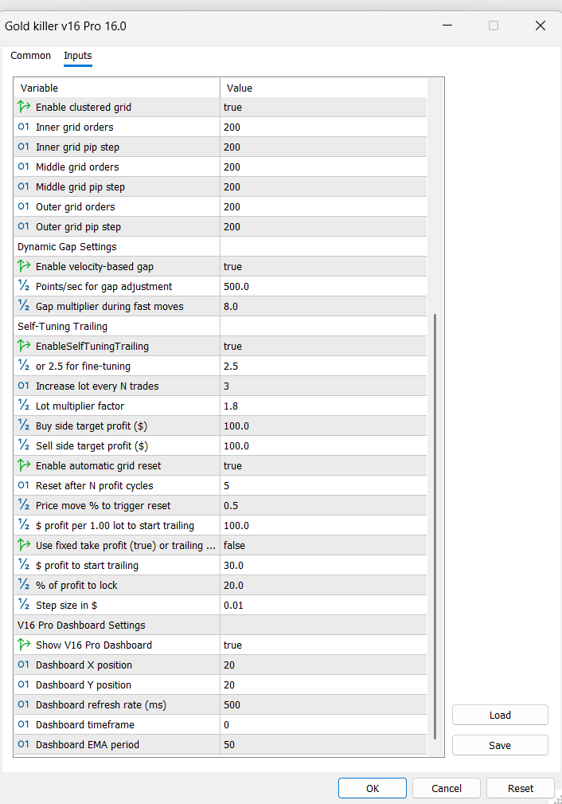This screenshot has width=562, height=804.
Task: Open the Enable velocity-based gap value dropdown
Action: click(322, 266)
